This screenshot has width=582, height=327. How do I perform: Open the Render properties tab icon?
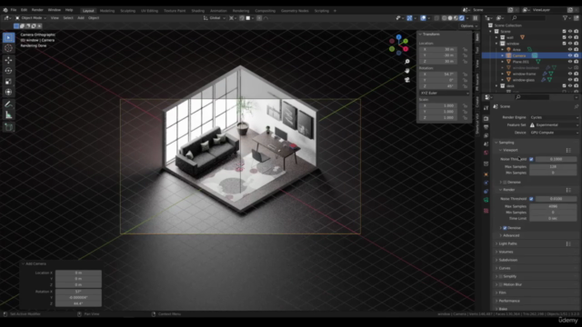(487, 119)
